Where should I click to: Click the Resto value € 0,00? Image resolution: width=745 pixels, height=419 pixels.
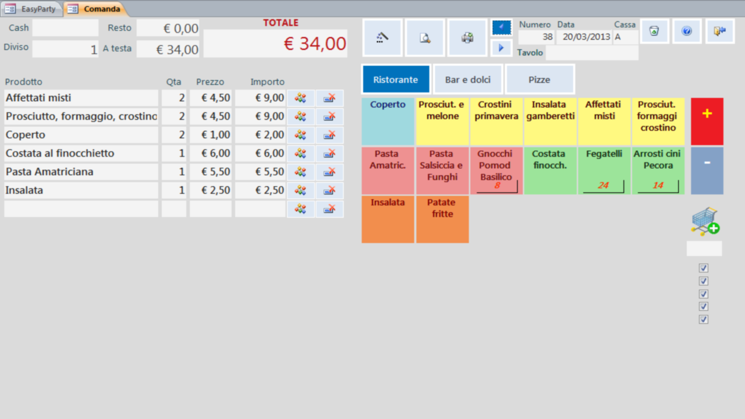168,28
